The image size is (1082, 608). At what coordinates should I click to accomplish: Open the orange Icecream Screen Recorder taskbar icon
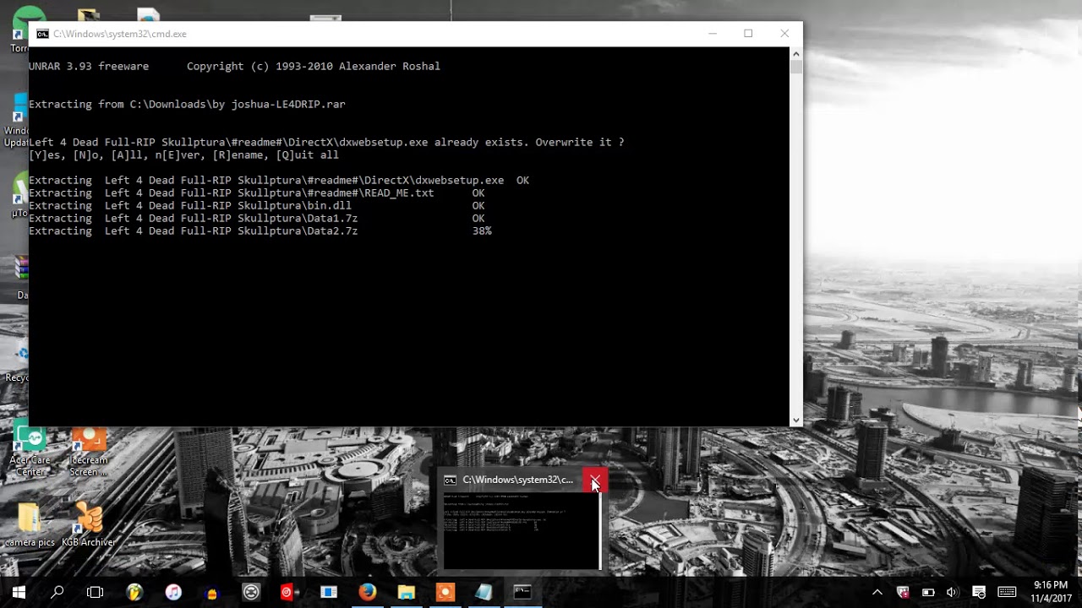(445, 592)
